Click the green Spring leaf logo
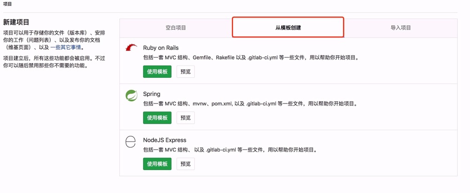This screenshot has height=193, width=470. click(131, 96)
